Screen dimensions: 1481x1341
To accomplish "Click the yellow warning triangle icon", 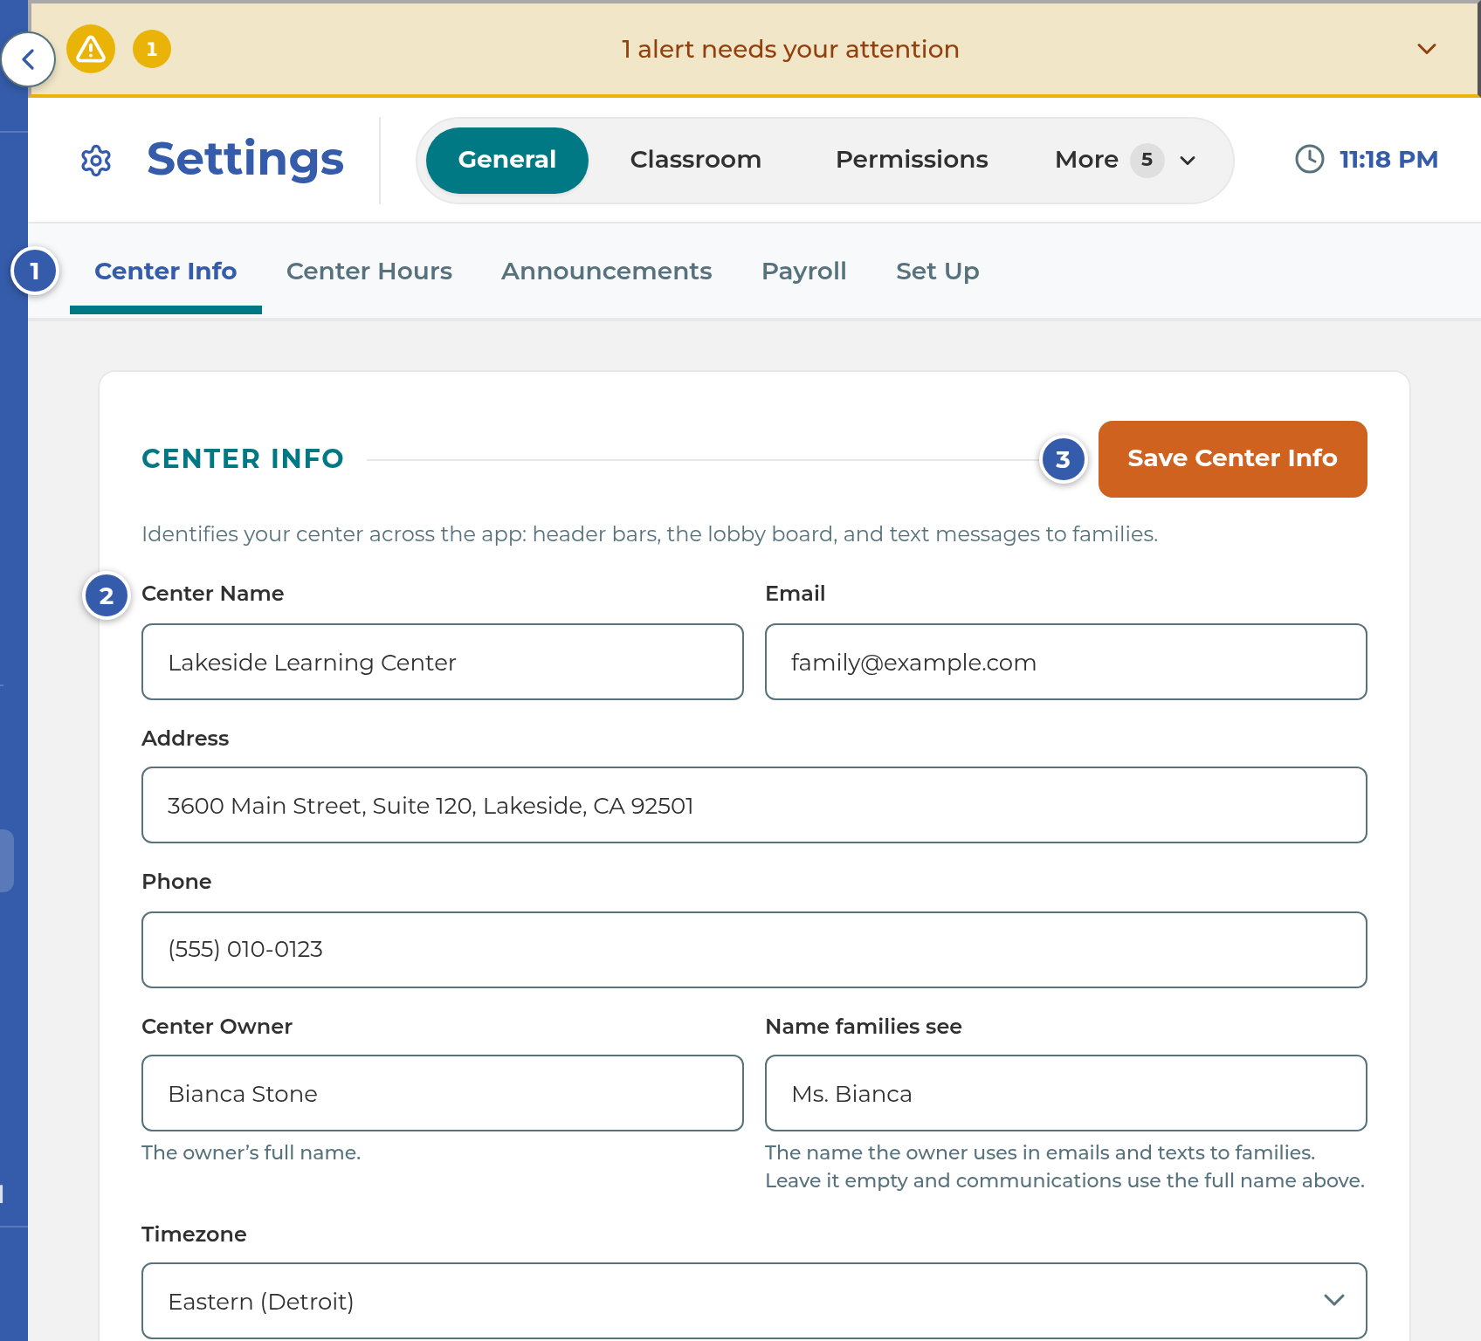I will coord(91,49).
